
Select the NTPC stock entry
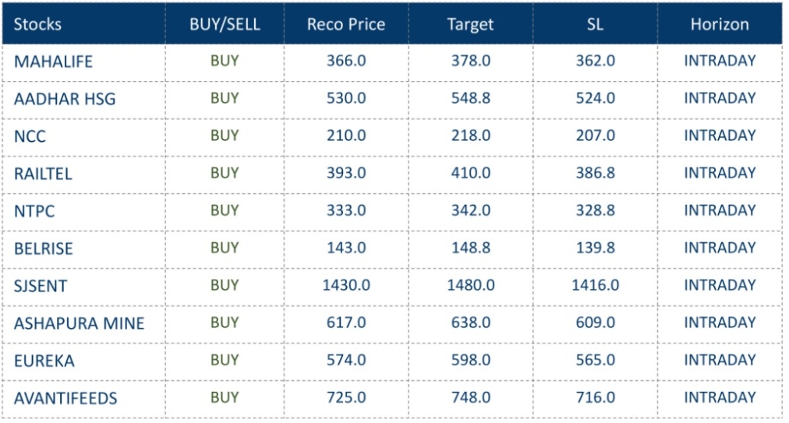[x=34, y=211]
